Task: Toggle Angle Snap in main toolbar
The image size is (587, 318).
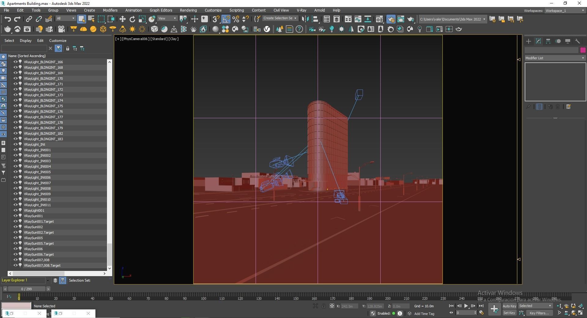Action: pyautogui.click(x=226, y=19)
